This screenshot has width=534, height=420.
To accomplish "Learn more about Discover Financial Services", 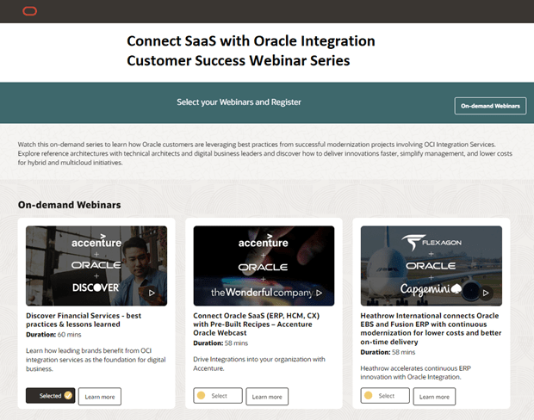I will [x=99, y=396].
